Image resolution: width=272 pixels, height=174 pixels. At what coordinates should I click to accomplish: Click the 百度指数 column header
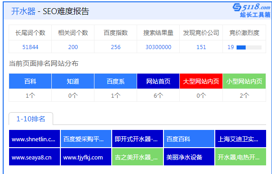click(115, 33)
